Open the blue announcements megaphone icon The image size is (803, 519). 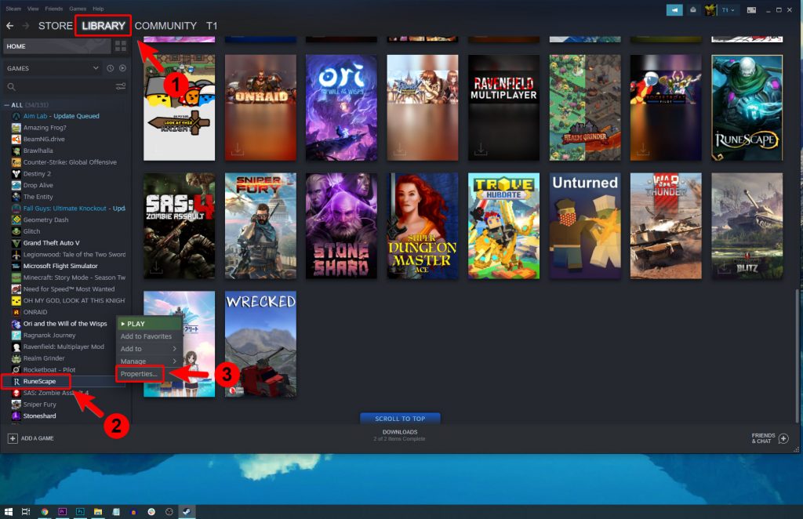[x=674, y=9]
